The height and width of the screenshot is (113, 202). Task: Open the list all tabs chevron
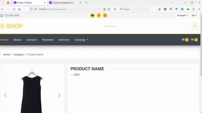(x=172, y=3)
